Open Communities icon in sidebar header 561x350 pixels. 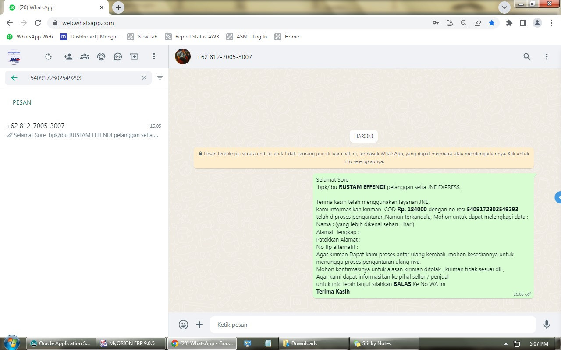pos(85,57)
